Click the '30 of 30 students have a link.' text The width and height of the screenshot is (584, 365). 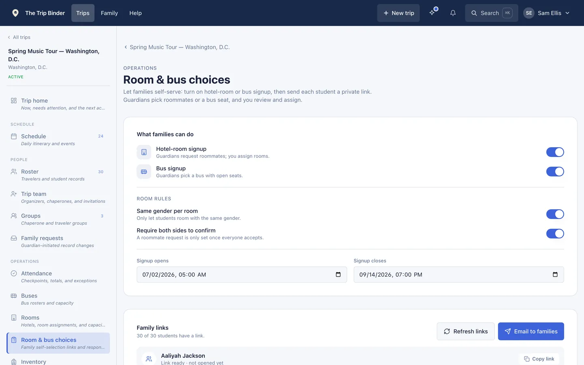point(170,336)
